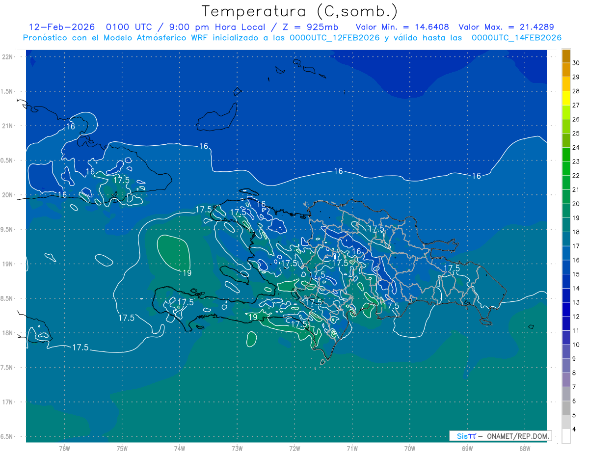
Task: Click the 22N latitude axis label
Action: pos(7,57)
